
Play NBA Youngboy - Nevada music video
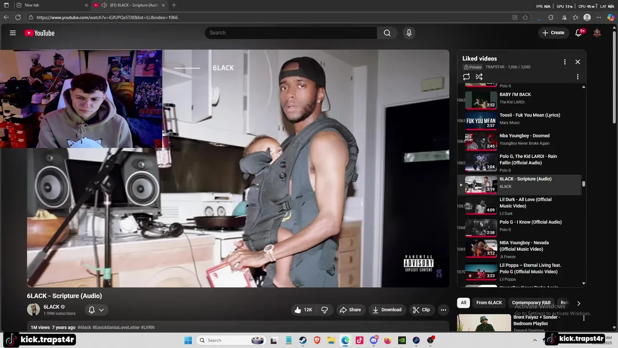click(x=520, y=249)
